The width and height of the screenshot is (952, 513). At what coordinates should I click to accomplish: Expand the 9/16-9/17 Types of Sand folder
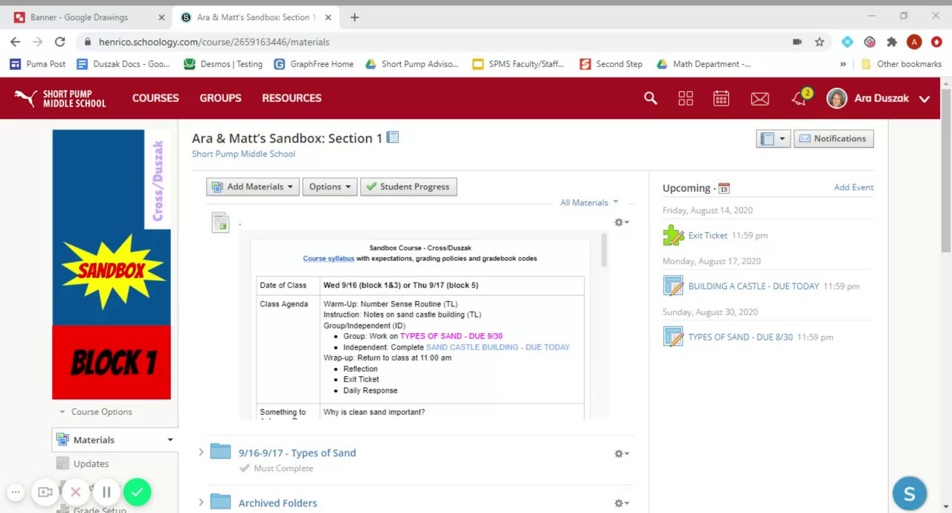tap(201, 453)
